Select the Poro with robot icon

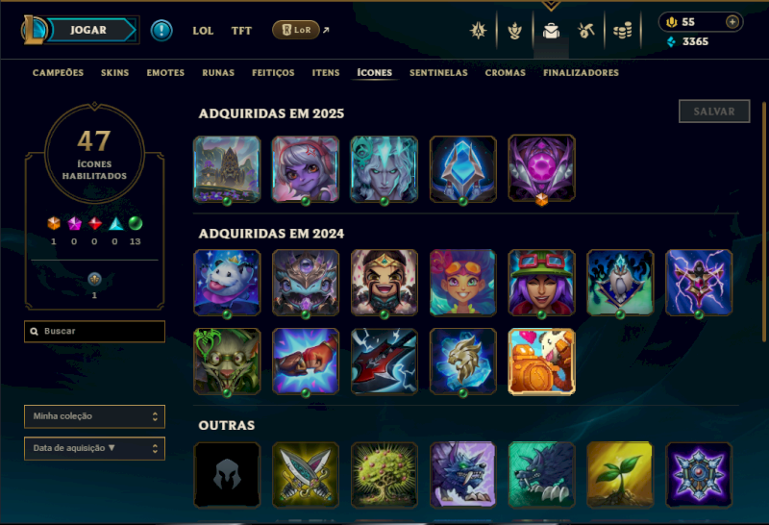[x=541, y=362]
